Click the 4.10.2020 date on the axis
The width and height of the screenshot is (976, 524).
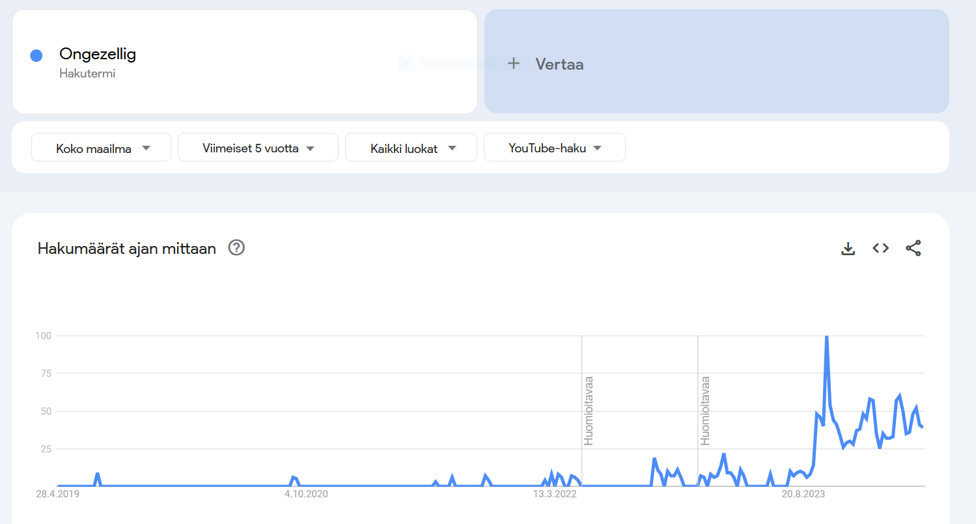point(306,494)
